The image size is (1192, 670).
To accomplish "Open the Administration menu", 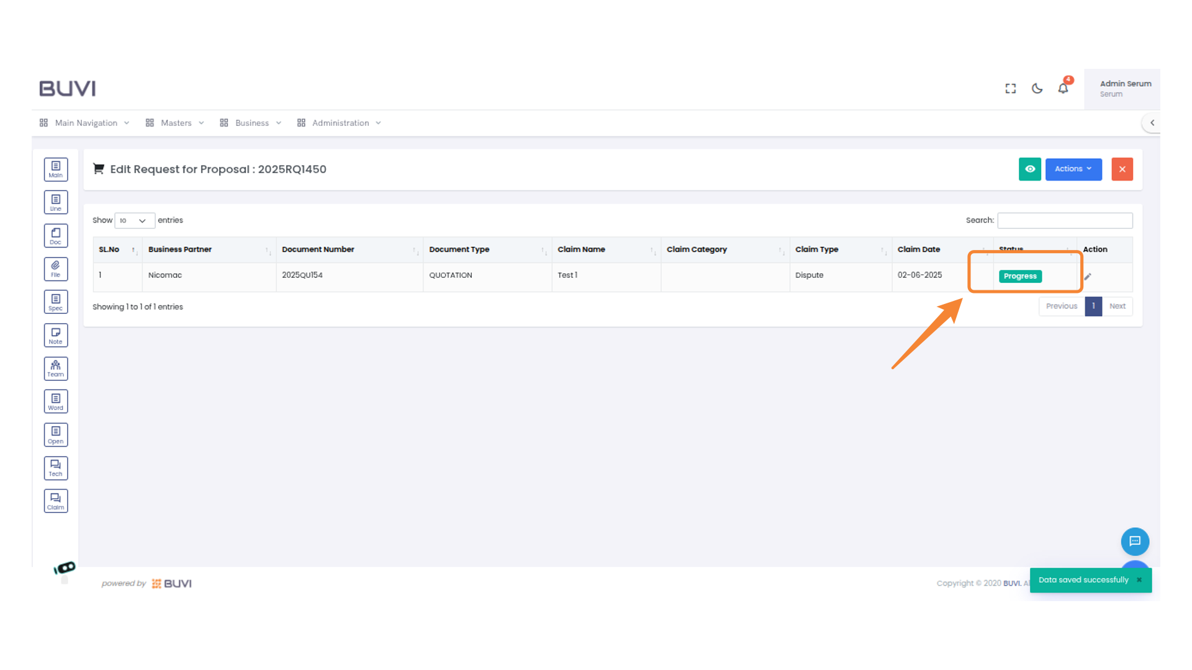I will (x=340, y=122).
